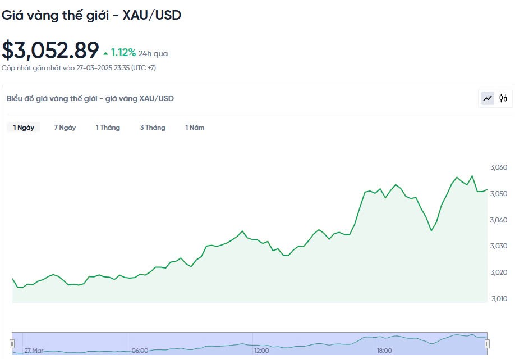The image size is (515, 359).
Task: Show the 3 Tháng chart range
Action: [153, 128]
